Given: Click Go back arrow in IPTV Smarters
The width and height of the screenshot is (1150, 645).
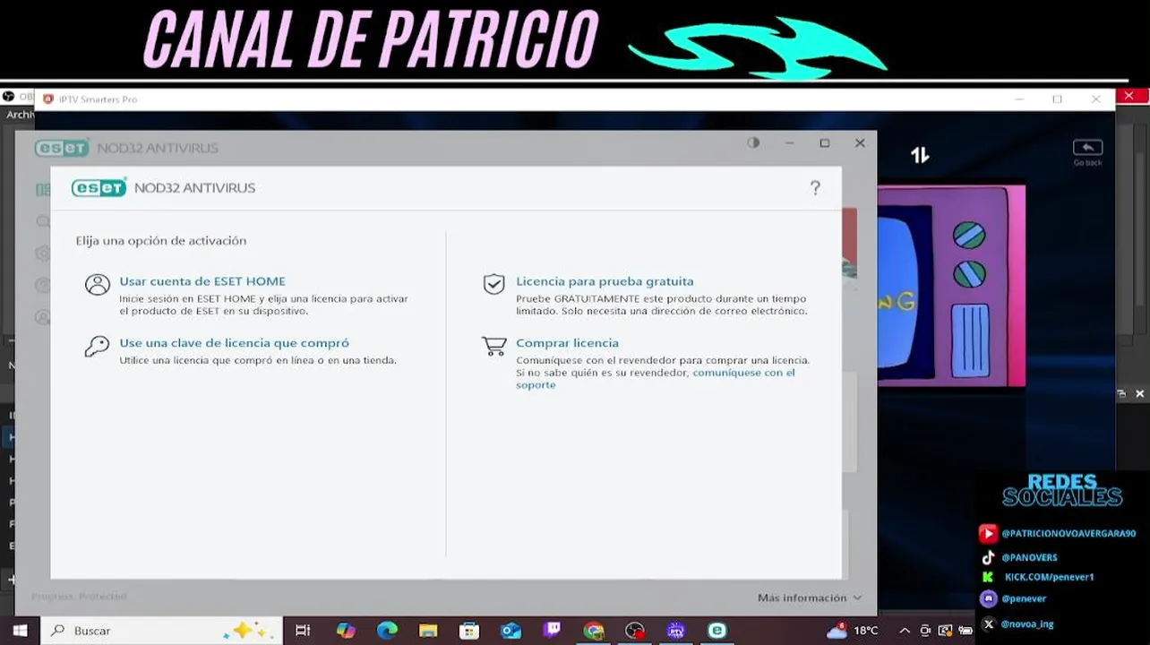Looking at the screenshot, I should click(x=1087, y=151).
